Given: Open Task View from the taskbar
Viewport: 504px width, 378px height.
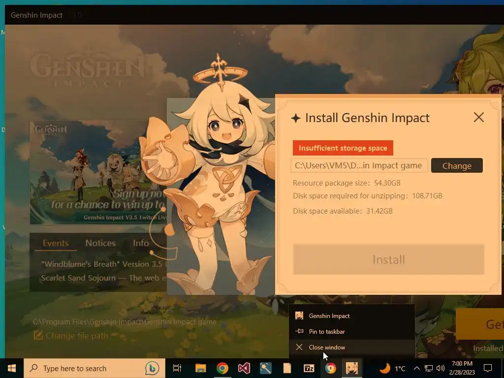Looking at the screenshot, I should click(177, 368).
